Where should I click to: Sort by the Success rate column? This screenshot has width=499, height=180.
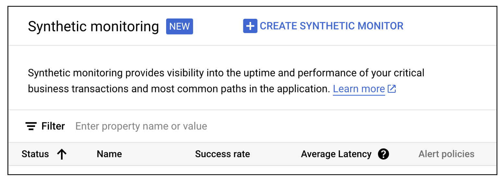[222, 154]
